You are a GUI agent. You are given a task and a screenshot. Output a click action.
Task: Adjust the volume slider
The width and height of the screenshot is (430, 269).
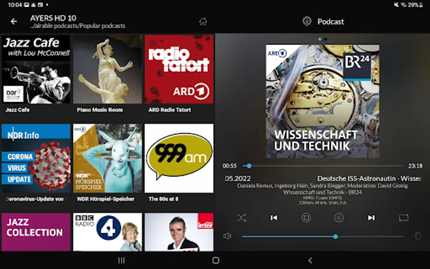(x=322, y=236)
